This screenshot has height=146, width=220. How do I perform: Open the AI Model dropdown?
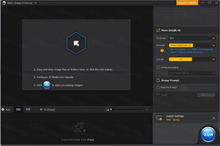[x=192, y=45]
